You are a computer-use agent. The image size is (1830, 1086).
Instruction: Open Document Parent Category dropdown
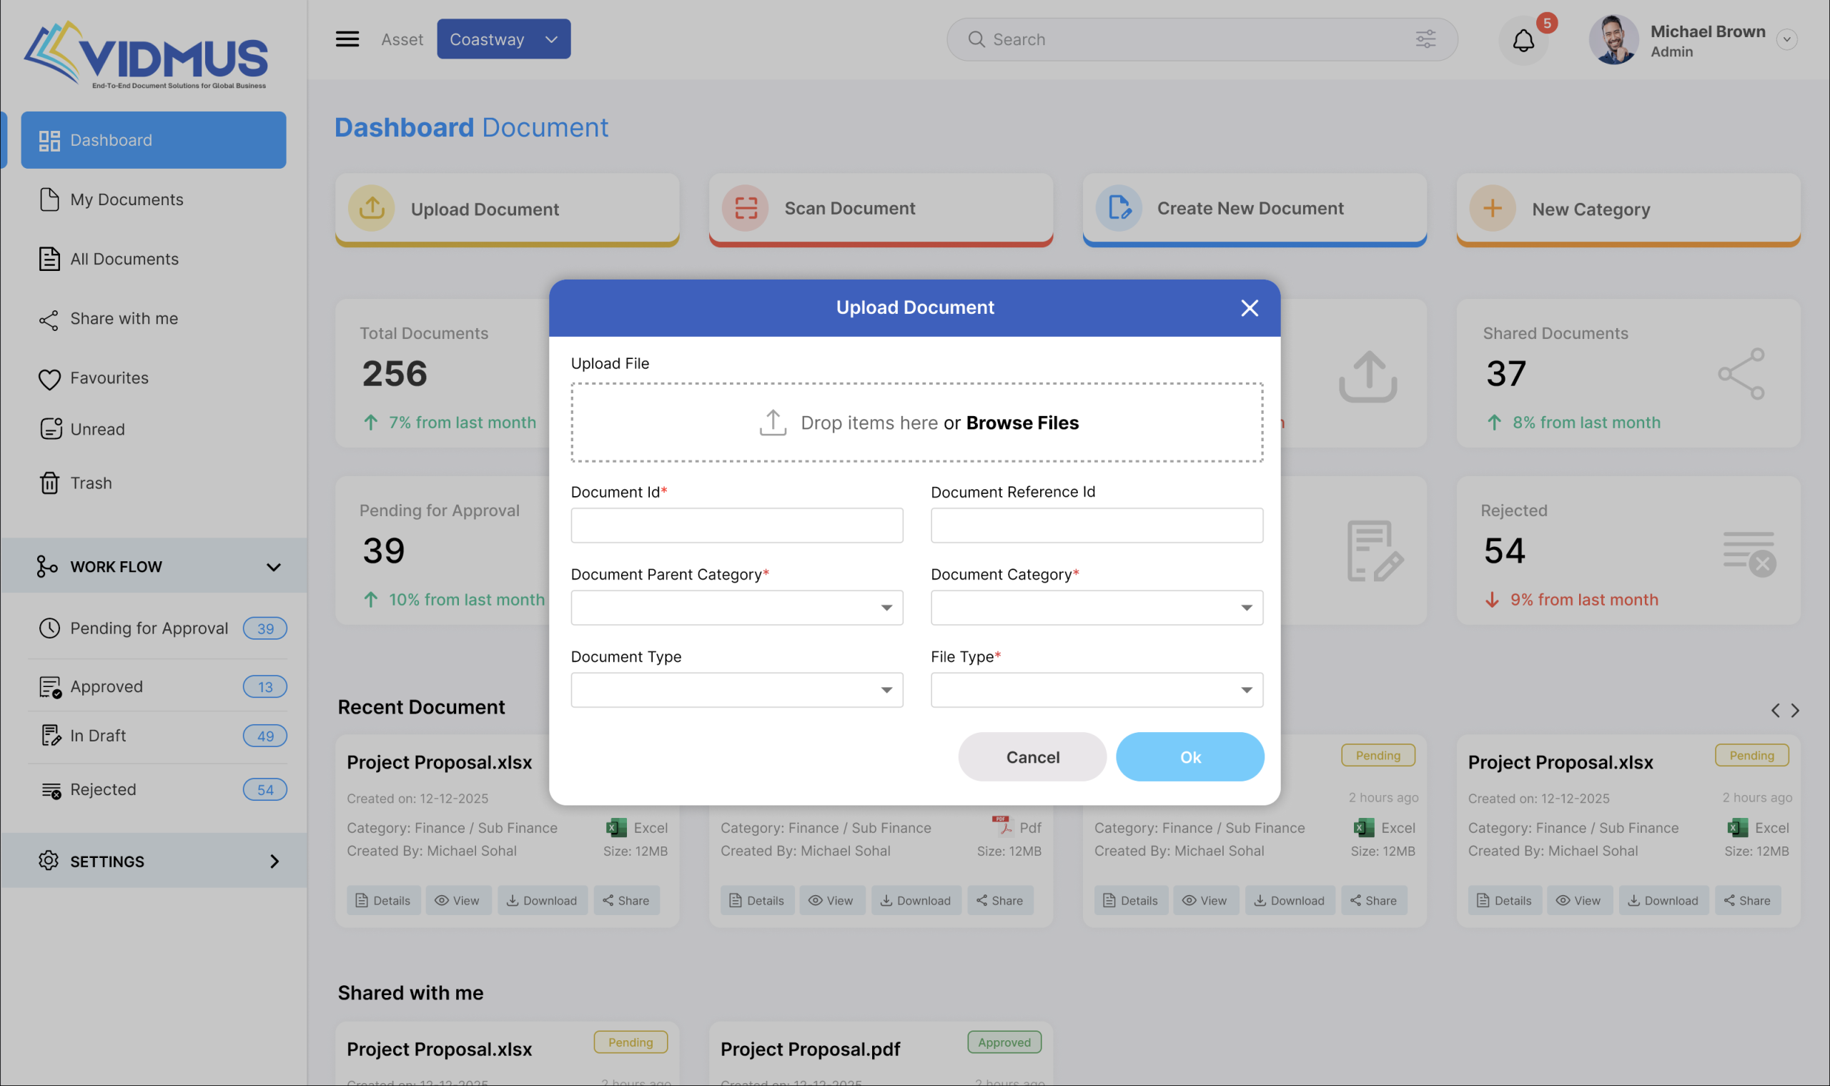[x=736, y=608]
